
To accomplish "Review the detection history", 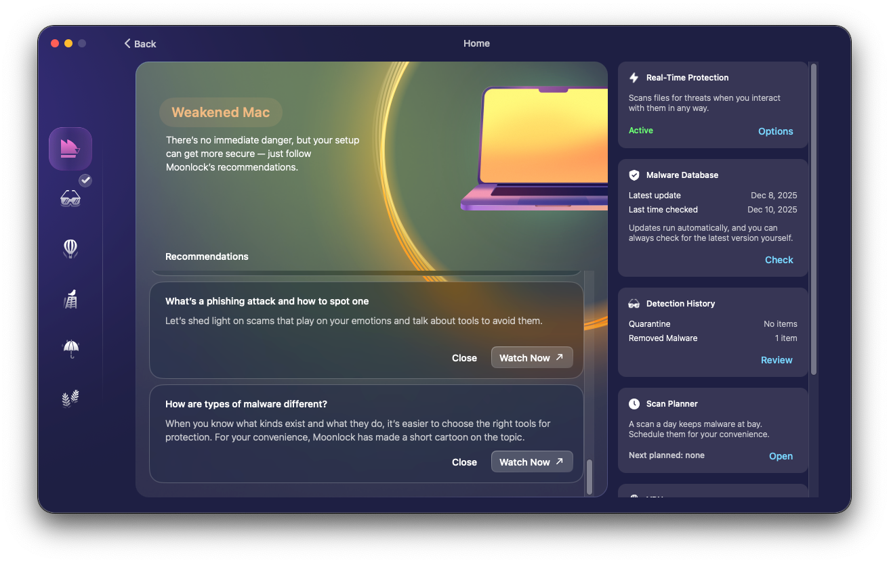I will click(777, 360).
